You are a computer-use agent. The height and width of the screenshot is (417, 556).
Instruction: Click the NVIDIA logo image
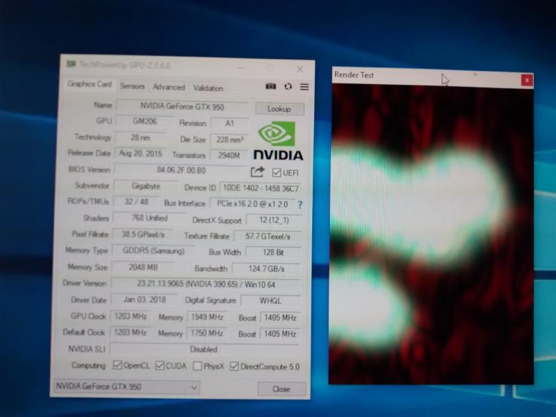[279, 141]
